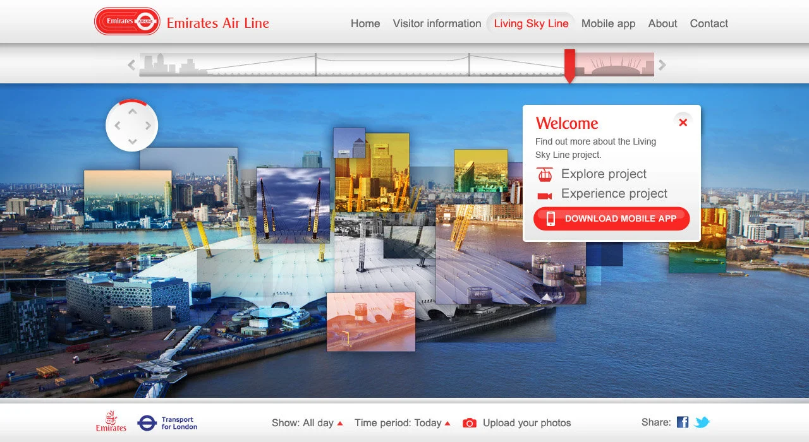
Task: Move skyline timeline right with arrow
Action: coord(662,64)
